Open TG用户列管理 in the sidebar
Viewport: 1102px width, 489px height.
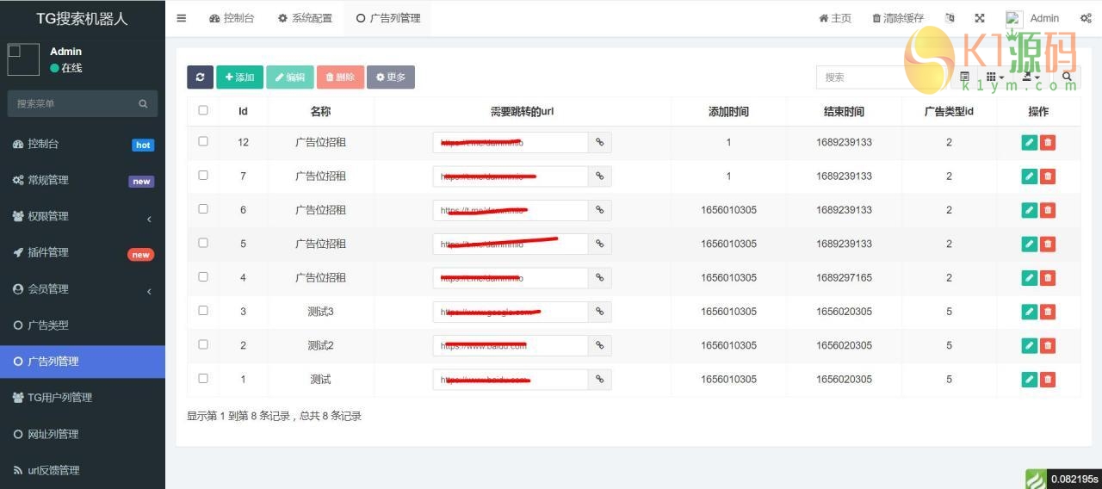click(83, 398)
